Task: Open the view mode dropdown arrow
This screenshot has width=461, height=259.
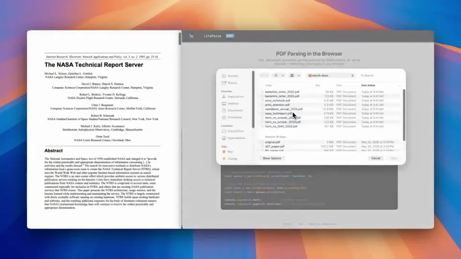Action: click(283, 75)
